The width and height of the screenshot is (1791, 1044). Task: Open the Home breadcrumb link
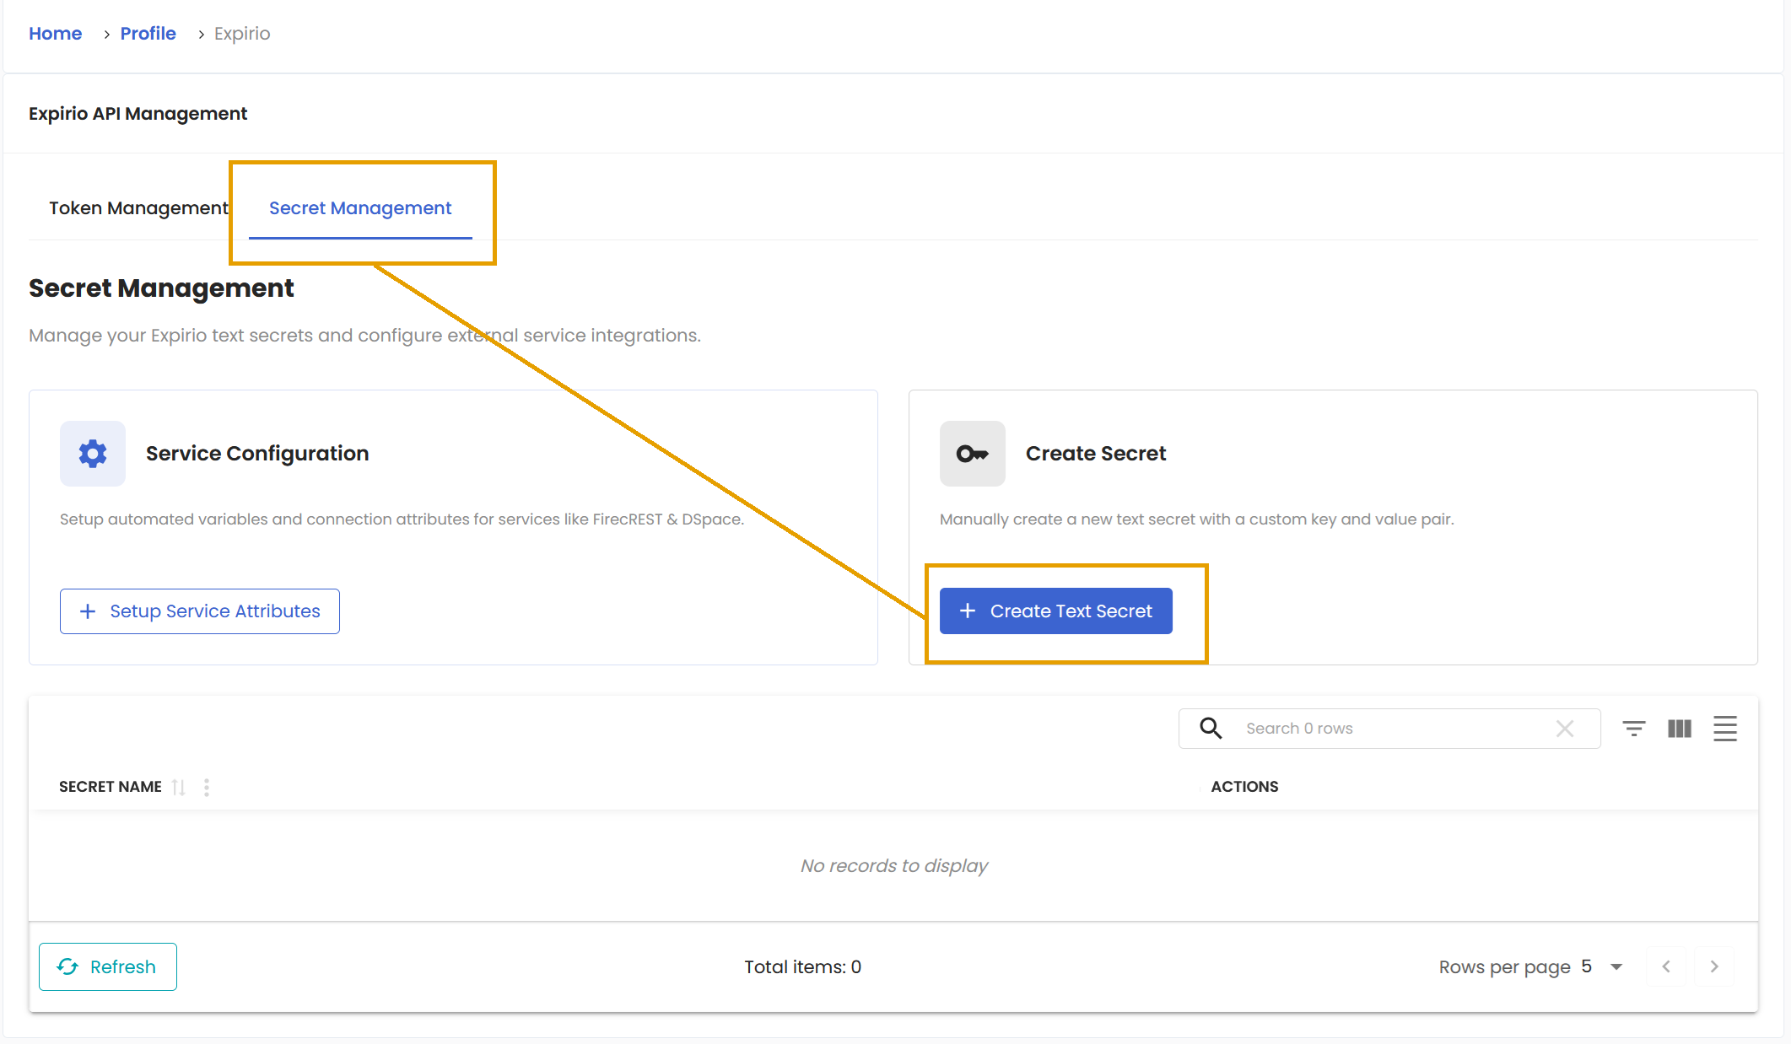pos(55,34)
